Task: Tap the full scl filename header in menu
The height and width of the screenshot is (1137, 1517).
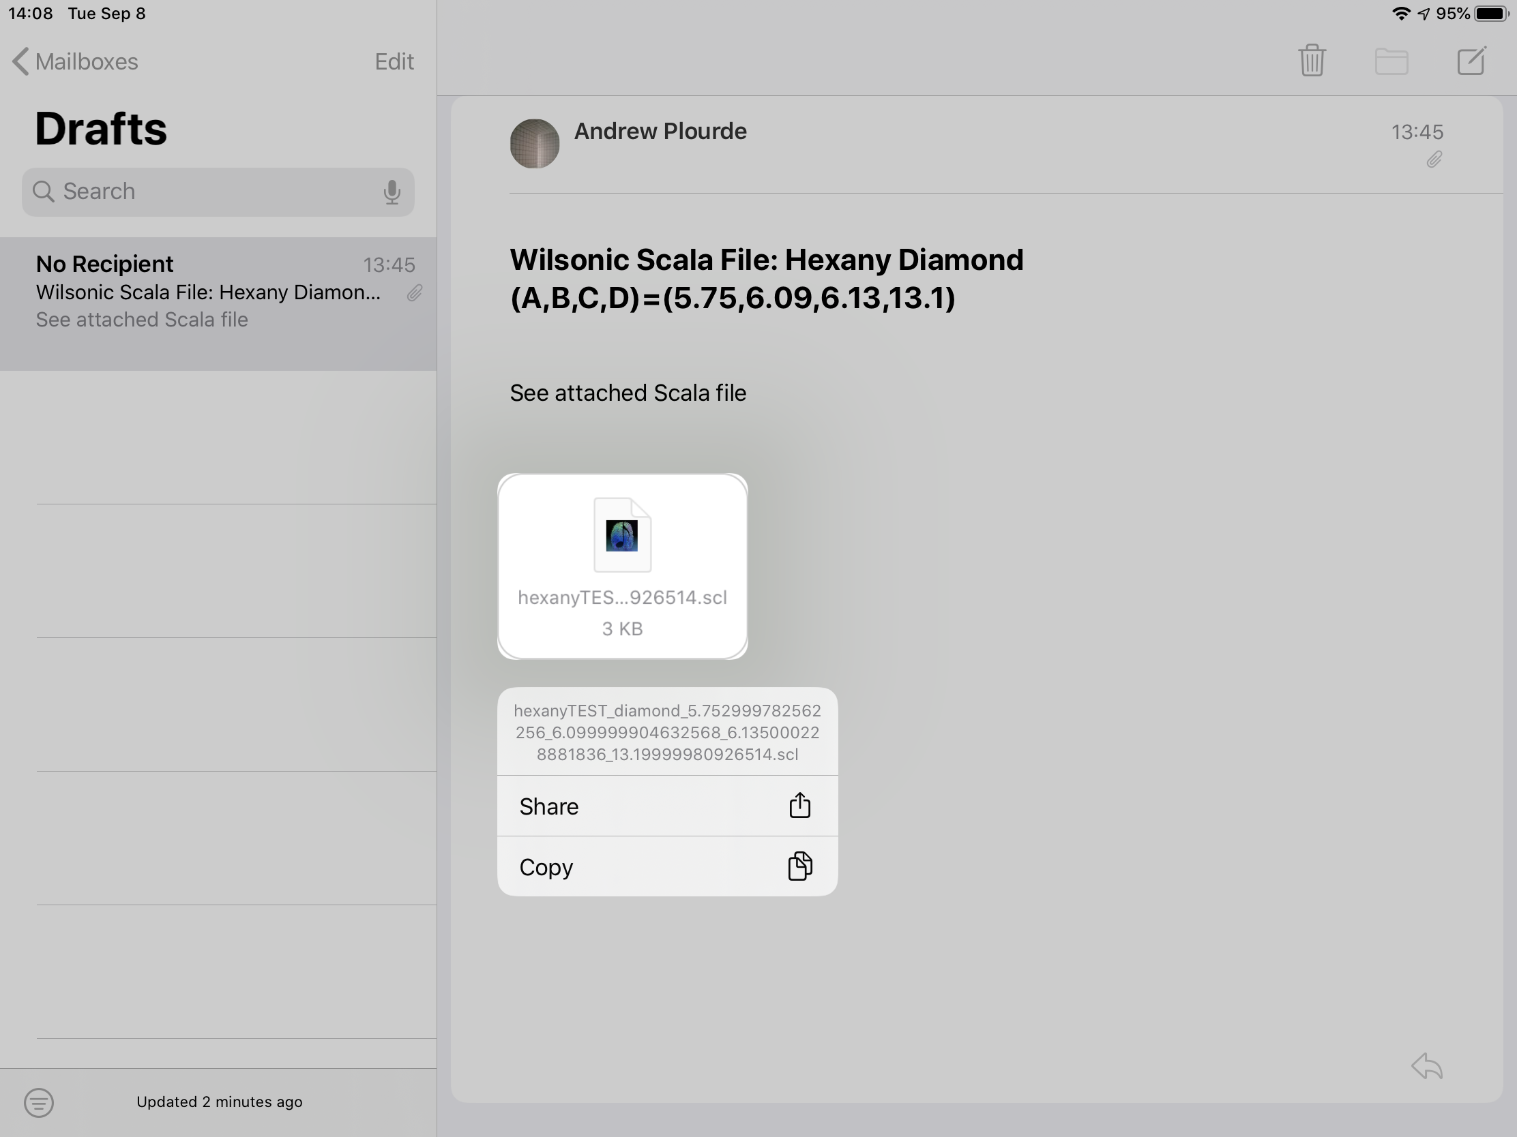Action: [x=666, y=732]
